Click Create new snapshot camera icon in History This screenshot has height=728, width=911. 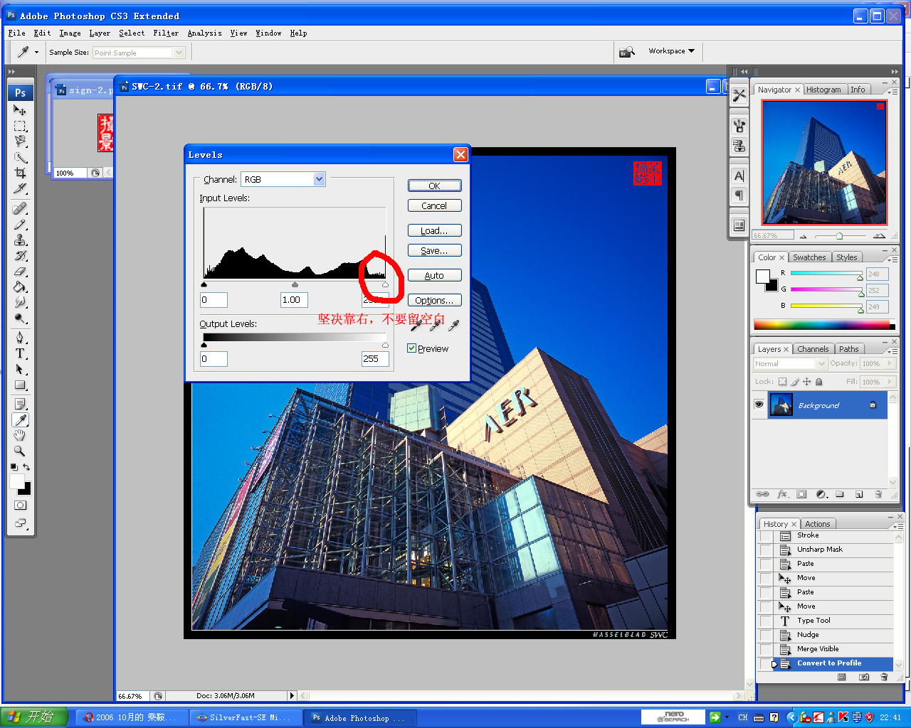coord(864,677)
